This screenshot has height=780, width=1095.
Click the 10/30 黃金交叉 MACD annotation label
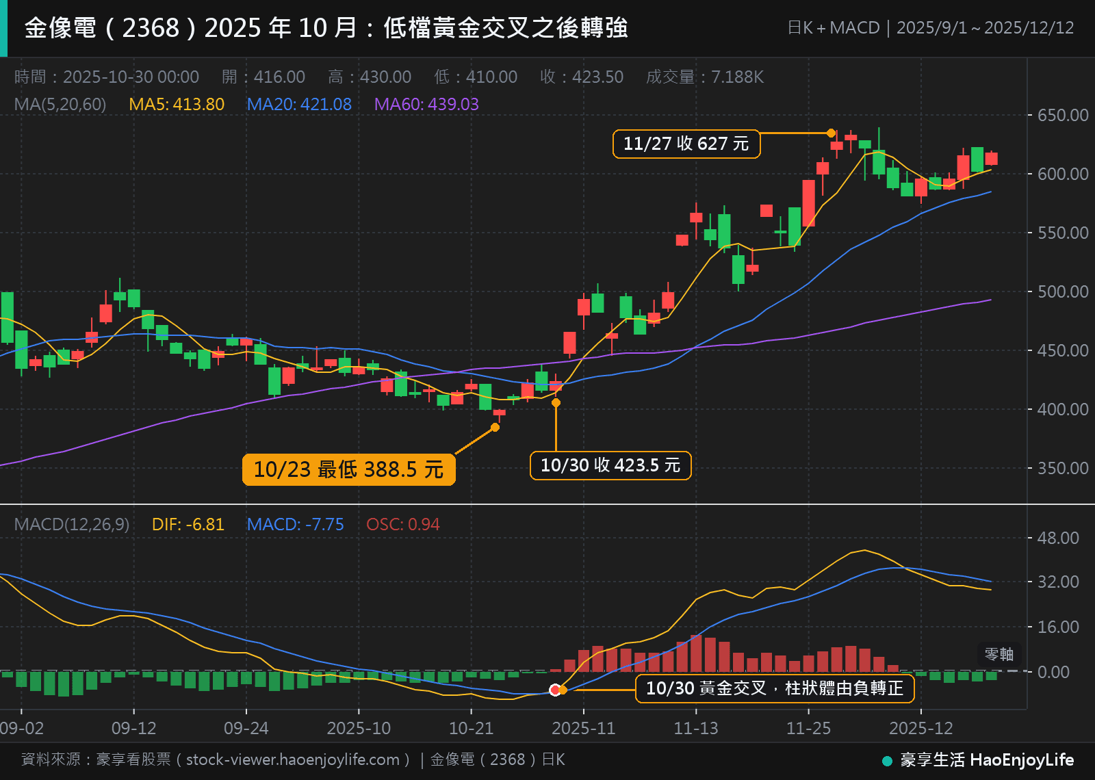click(775, 688)
